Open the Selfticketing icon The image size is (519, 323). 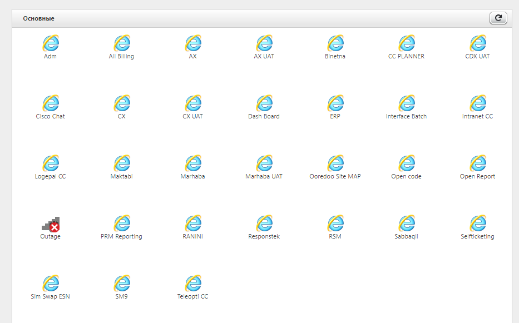(478, 223)
